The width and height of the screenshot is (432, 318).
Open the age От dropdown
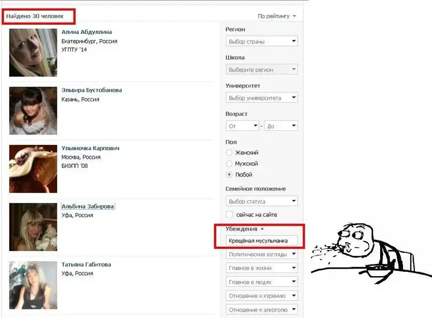pos(242,126)
